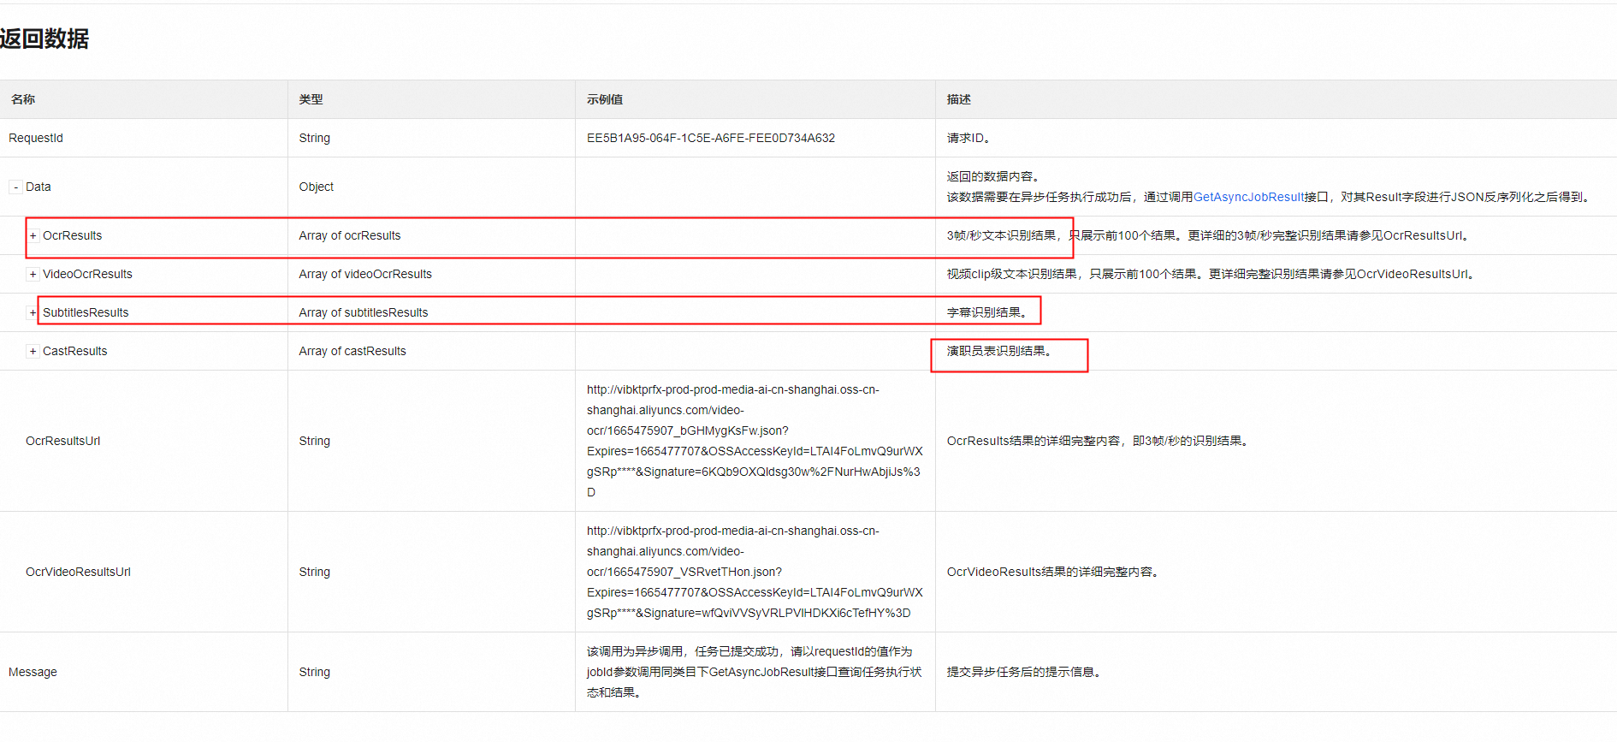This screenshot has height=742, width=1617.
Task: Click the 返回数据 section heading
Action: click(x=44, y=39)
